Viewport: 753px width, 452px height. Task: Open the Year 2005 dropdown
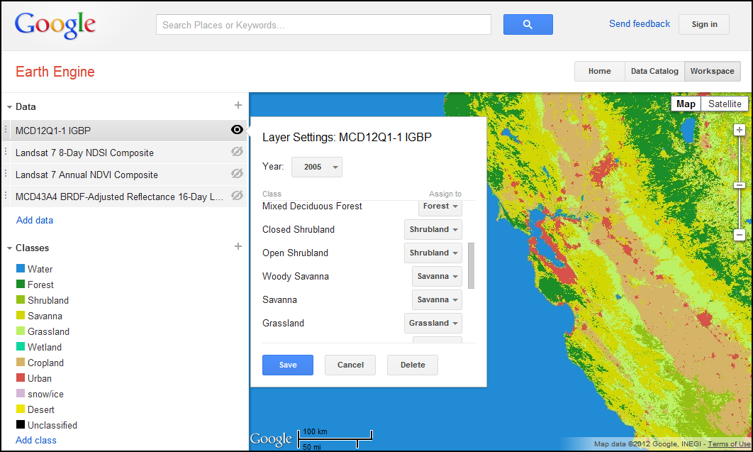tap(317, 167)
